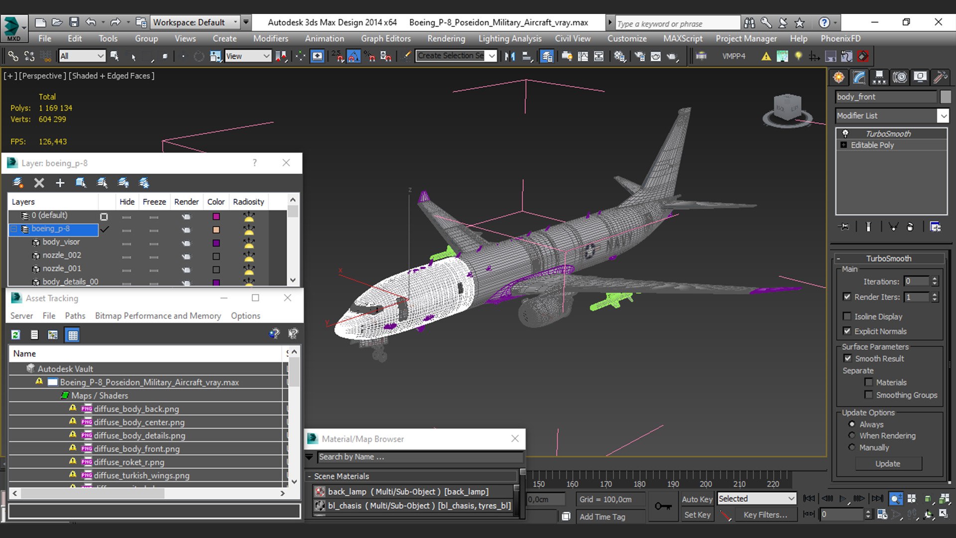Image resolution: width=956 pixels, height=538 pixels.
Task: Click the binoculars search icon in title bar
Action: click(x=749, y=22)
